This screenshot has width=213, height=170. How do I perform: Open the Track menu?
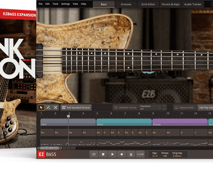click(55, 4)
